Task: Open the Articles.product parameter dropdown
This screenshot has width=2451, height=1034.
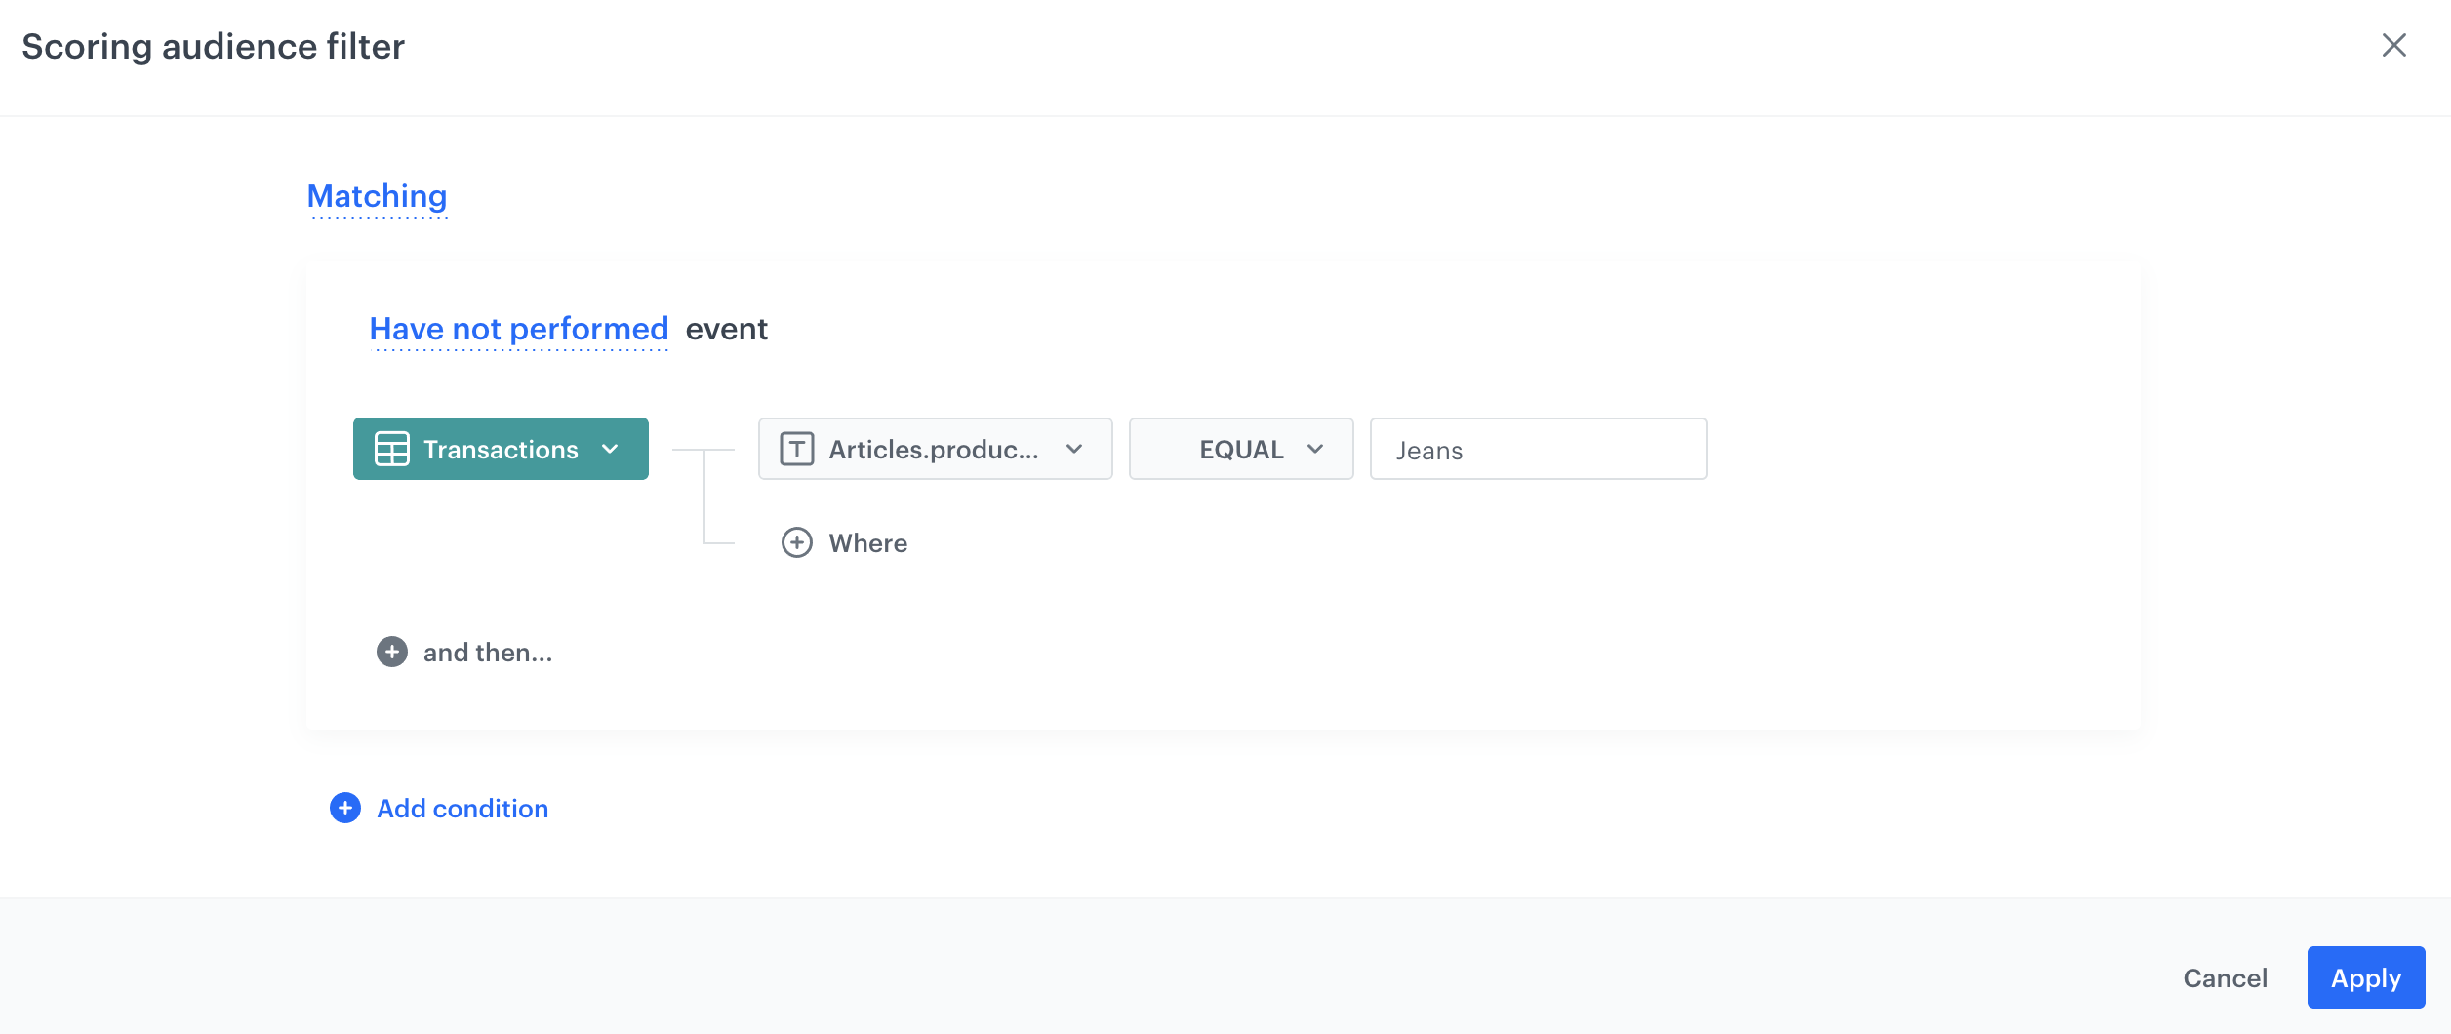Action: click(935, 449)
